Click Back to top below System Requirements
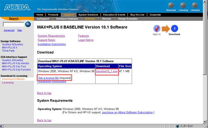 [44, 120]
